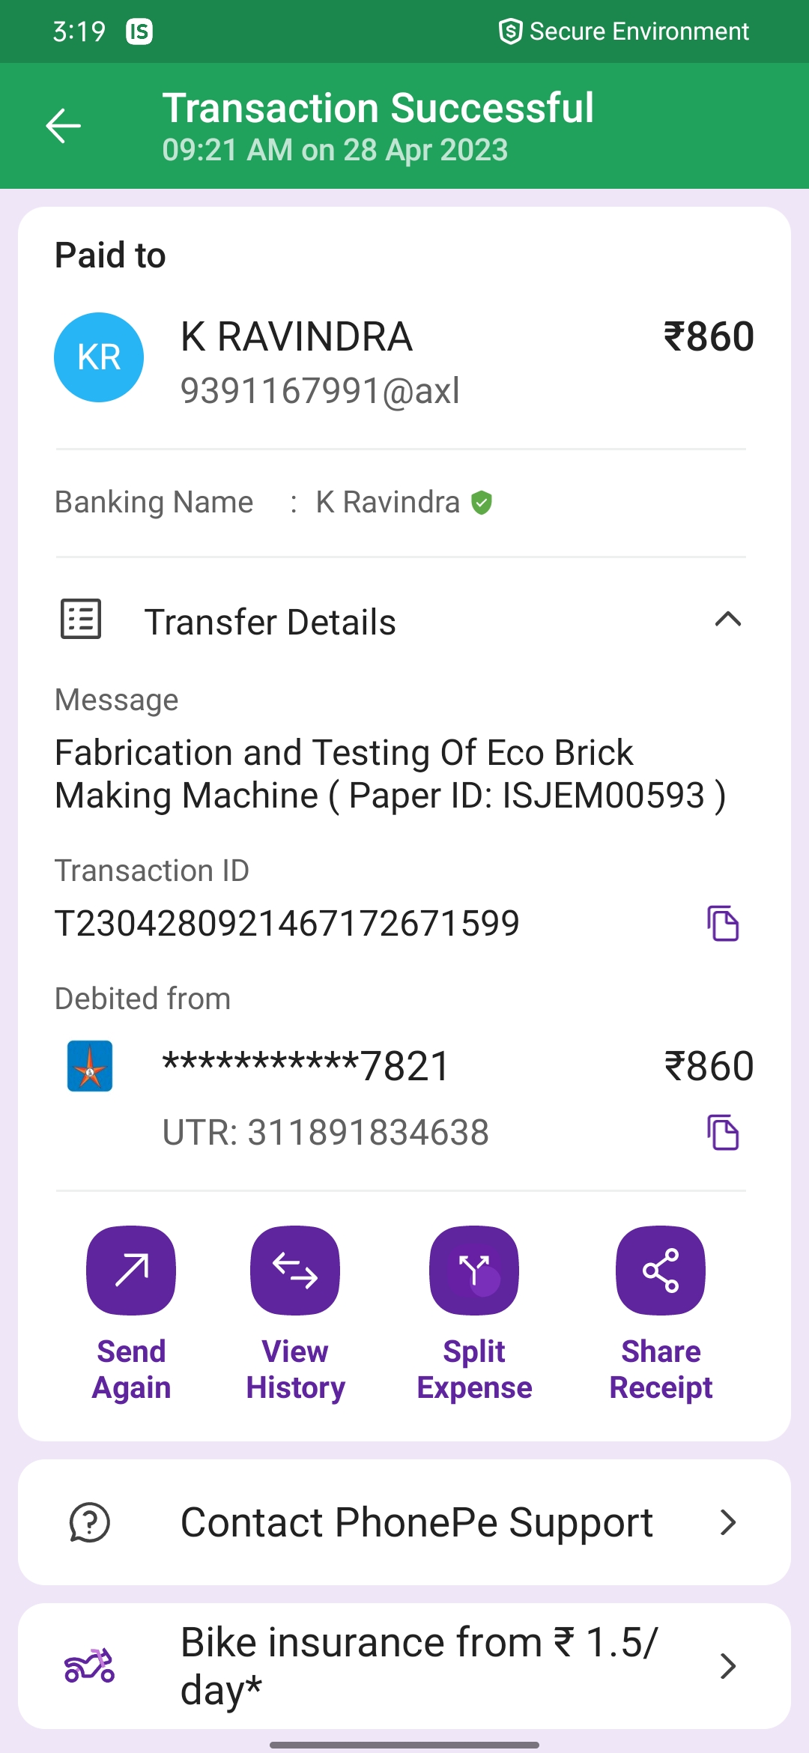Viewport: 809px width, 1753px height.
Task: Copy the Transaction ID
Action: tap(723, 923)
